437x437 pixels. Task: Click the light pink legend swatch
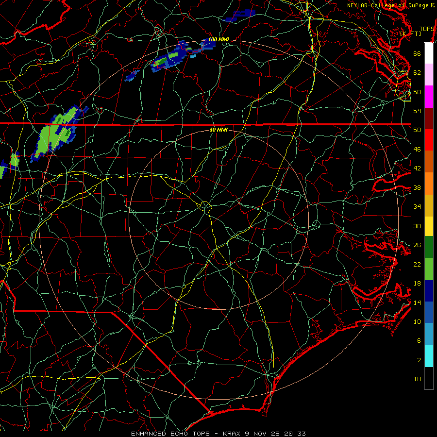(429, 74)
